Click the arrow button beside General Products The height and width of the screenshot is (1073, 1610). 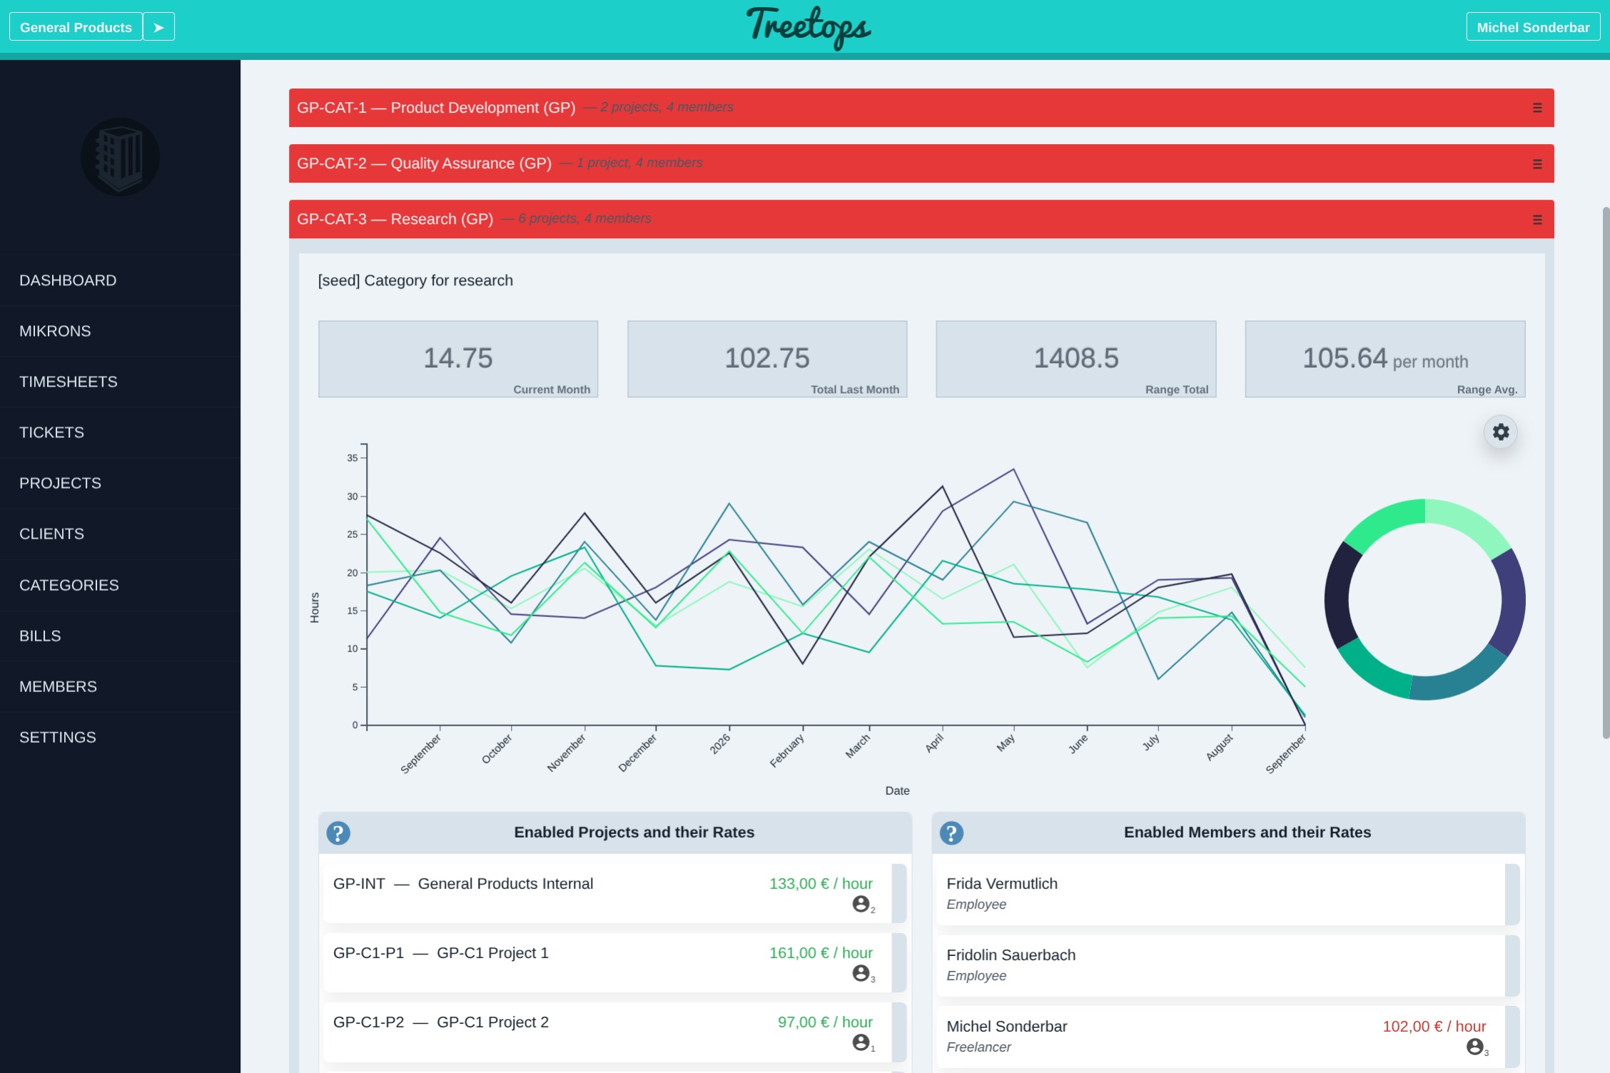[x=158, y=27]
